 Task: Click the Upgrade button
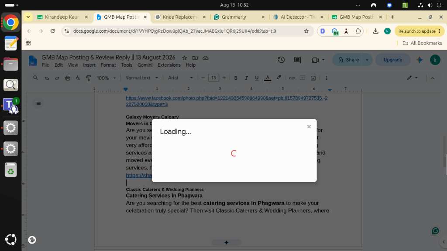(392, 60)
